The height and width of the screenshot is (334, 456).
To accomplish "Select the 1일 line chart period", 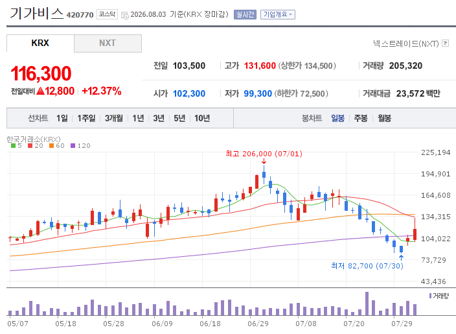I will 62,118.
